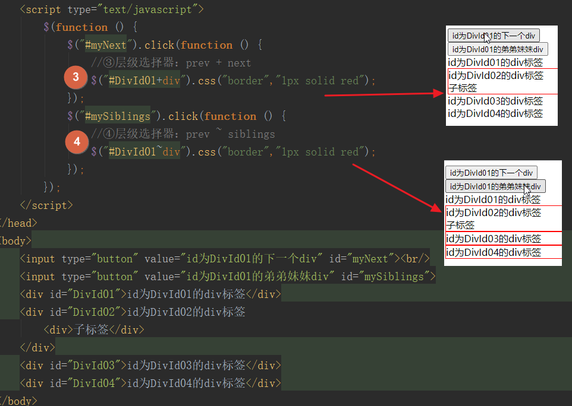572x406 pixels.
Task: Click the comment "//④层级选择器: prev ~ siblings"
Action: (x=183, y=134)
